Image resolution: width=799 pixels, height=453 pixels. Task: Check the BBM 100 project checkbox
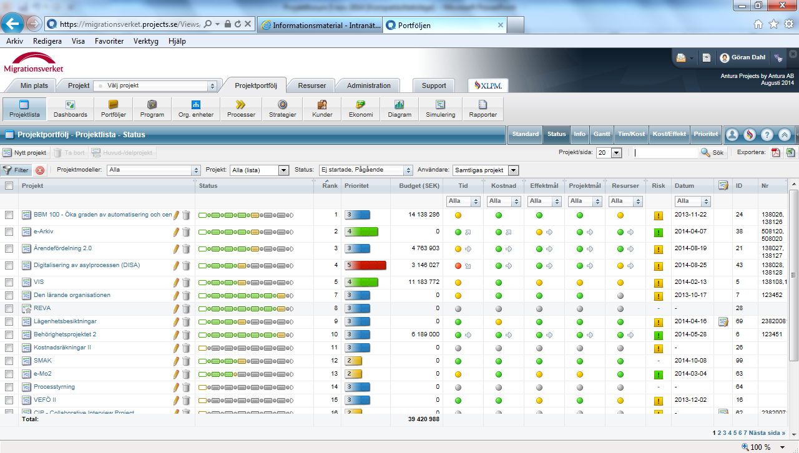(9, 215)
